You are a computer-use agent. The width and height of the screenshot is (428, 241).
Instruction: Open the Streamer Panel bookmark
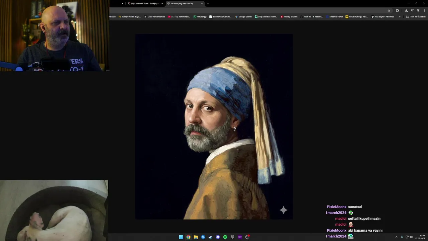click(x=334, y=17)
